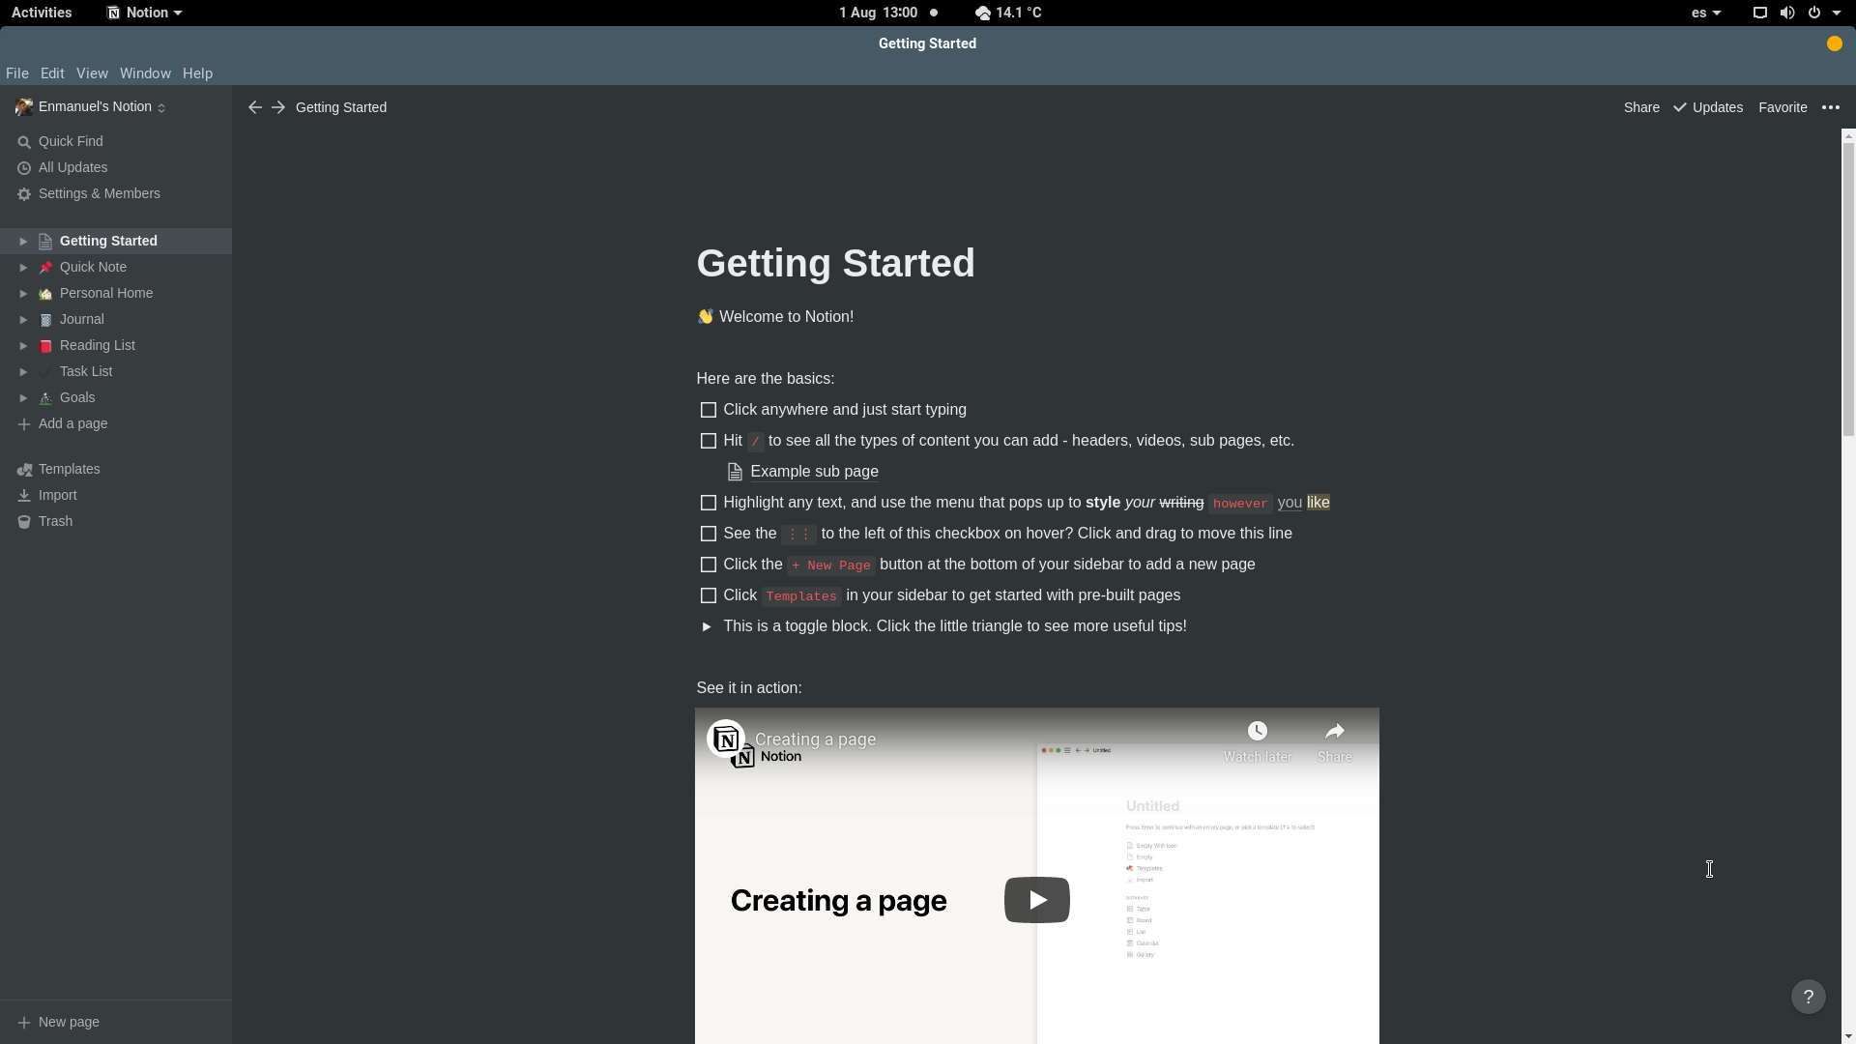Screen dimensions: 1856x1044
Task: Expand the Goals sidebar tree arrow
Action: coord(23,398)
